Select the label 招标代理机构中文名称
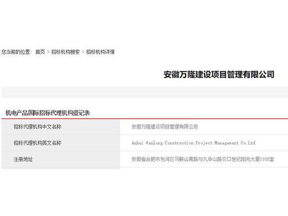Viewport: 288px width, 216px height. point(38,127)
